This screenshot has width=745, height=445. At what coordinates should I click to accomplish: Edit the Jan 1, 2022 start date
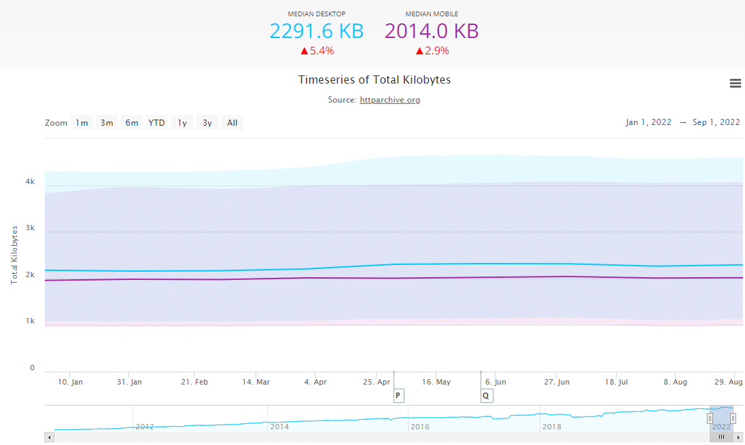[648, 122]
